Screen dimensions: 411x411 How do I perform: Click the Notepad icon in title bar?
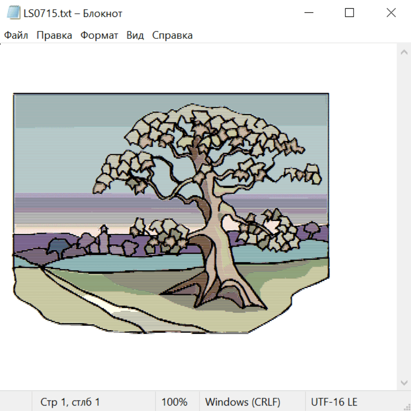click(x=13, y=13)
